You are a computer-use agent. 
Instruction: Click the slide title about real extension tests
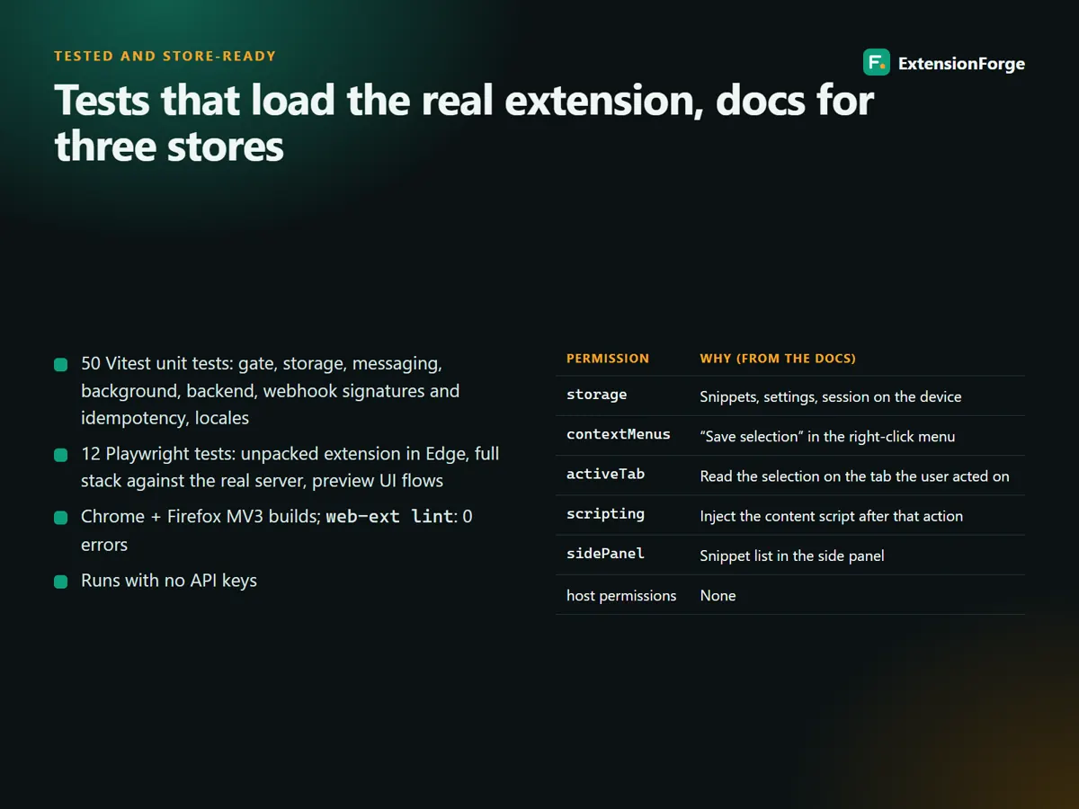464,123
